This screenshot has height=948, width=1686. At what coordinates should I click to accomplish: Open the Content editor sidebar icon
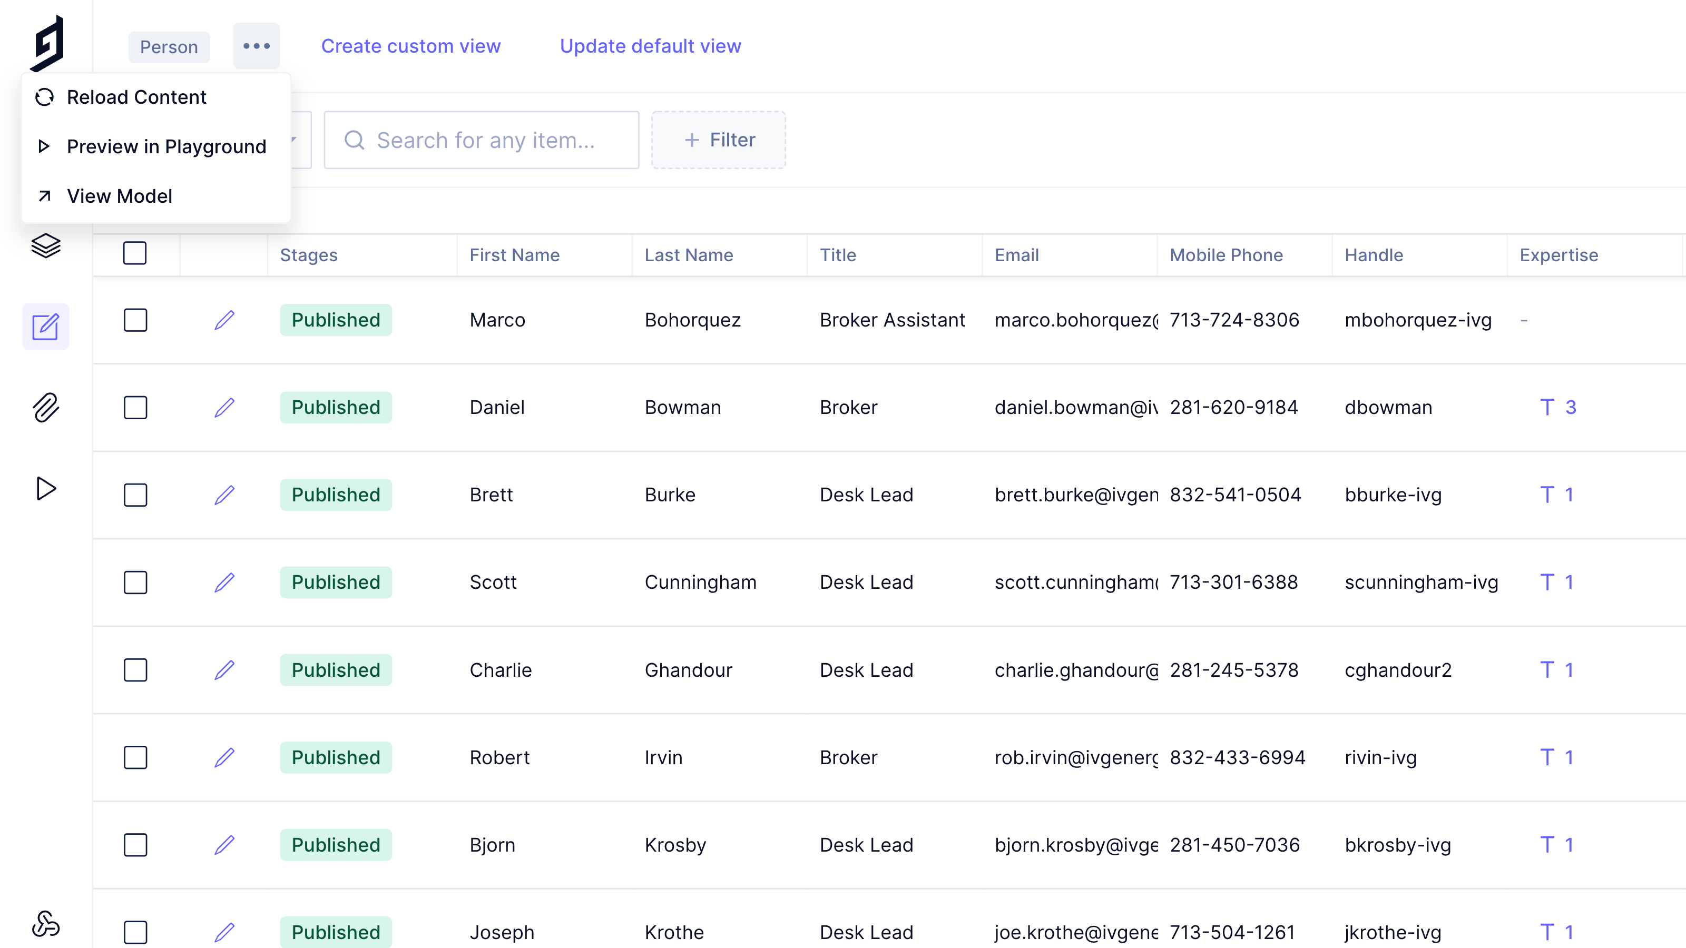point(46,327)
